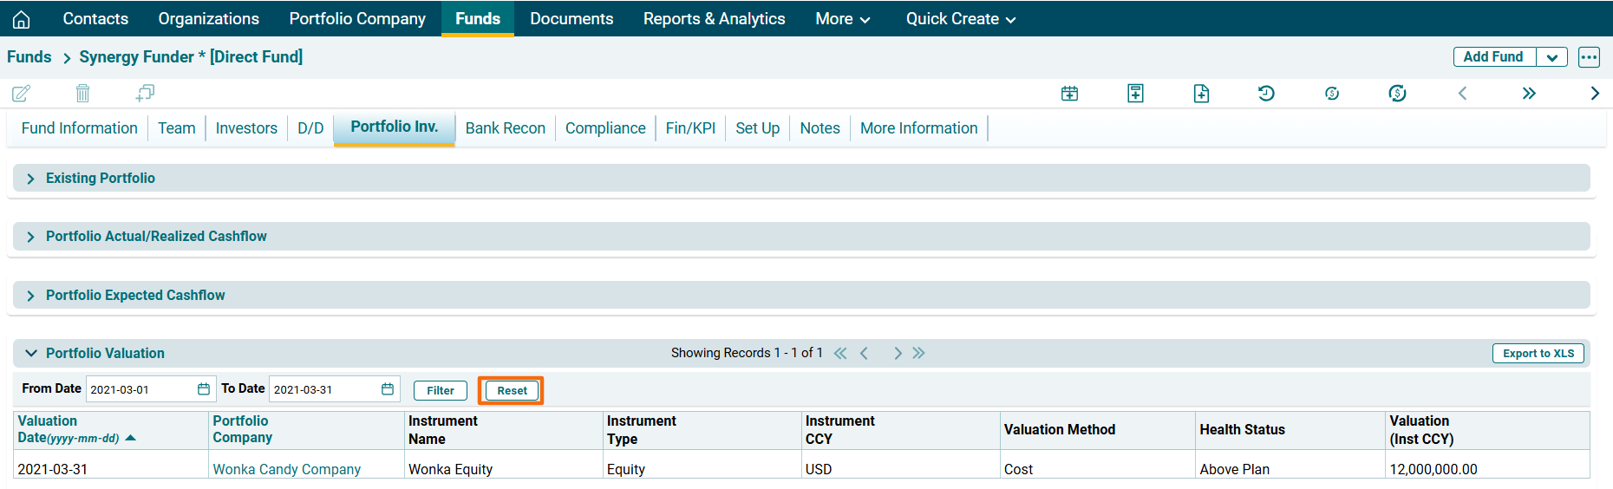The height and width of the screenshot is (489, 1613).
Task: Collapse the Portfolio Valuation section
Action: coord(31,353)
